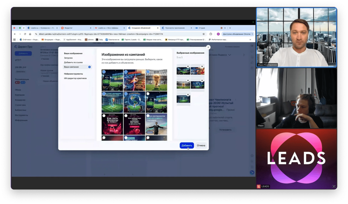
Task: Expand the 'поиск Яндекса' dropdown behind the dialog
Action: point(229,55)
